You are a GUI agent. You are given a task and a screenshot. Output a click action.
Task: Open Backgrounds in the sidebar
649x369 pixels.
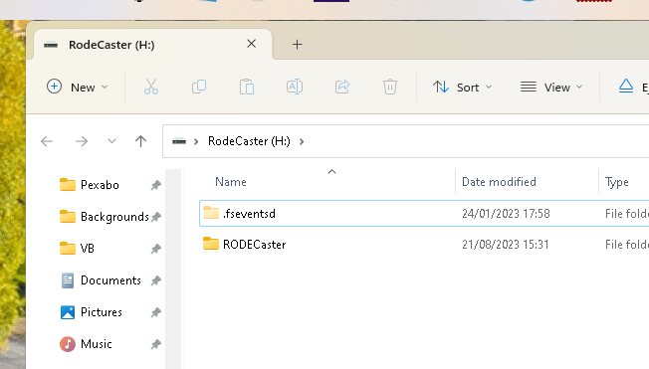pyautogui.click(x=105, y=217)
